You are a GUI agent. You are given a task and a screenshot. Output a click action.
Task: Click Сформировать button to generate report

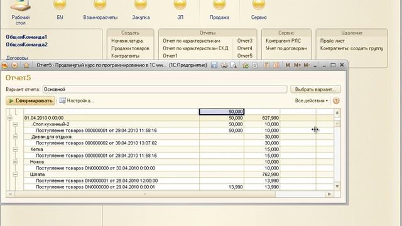click(31, 100)
